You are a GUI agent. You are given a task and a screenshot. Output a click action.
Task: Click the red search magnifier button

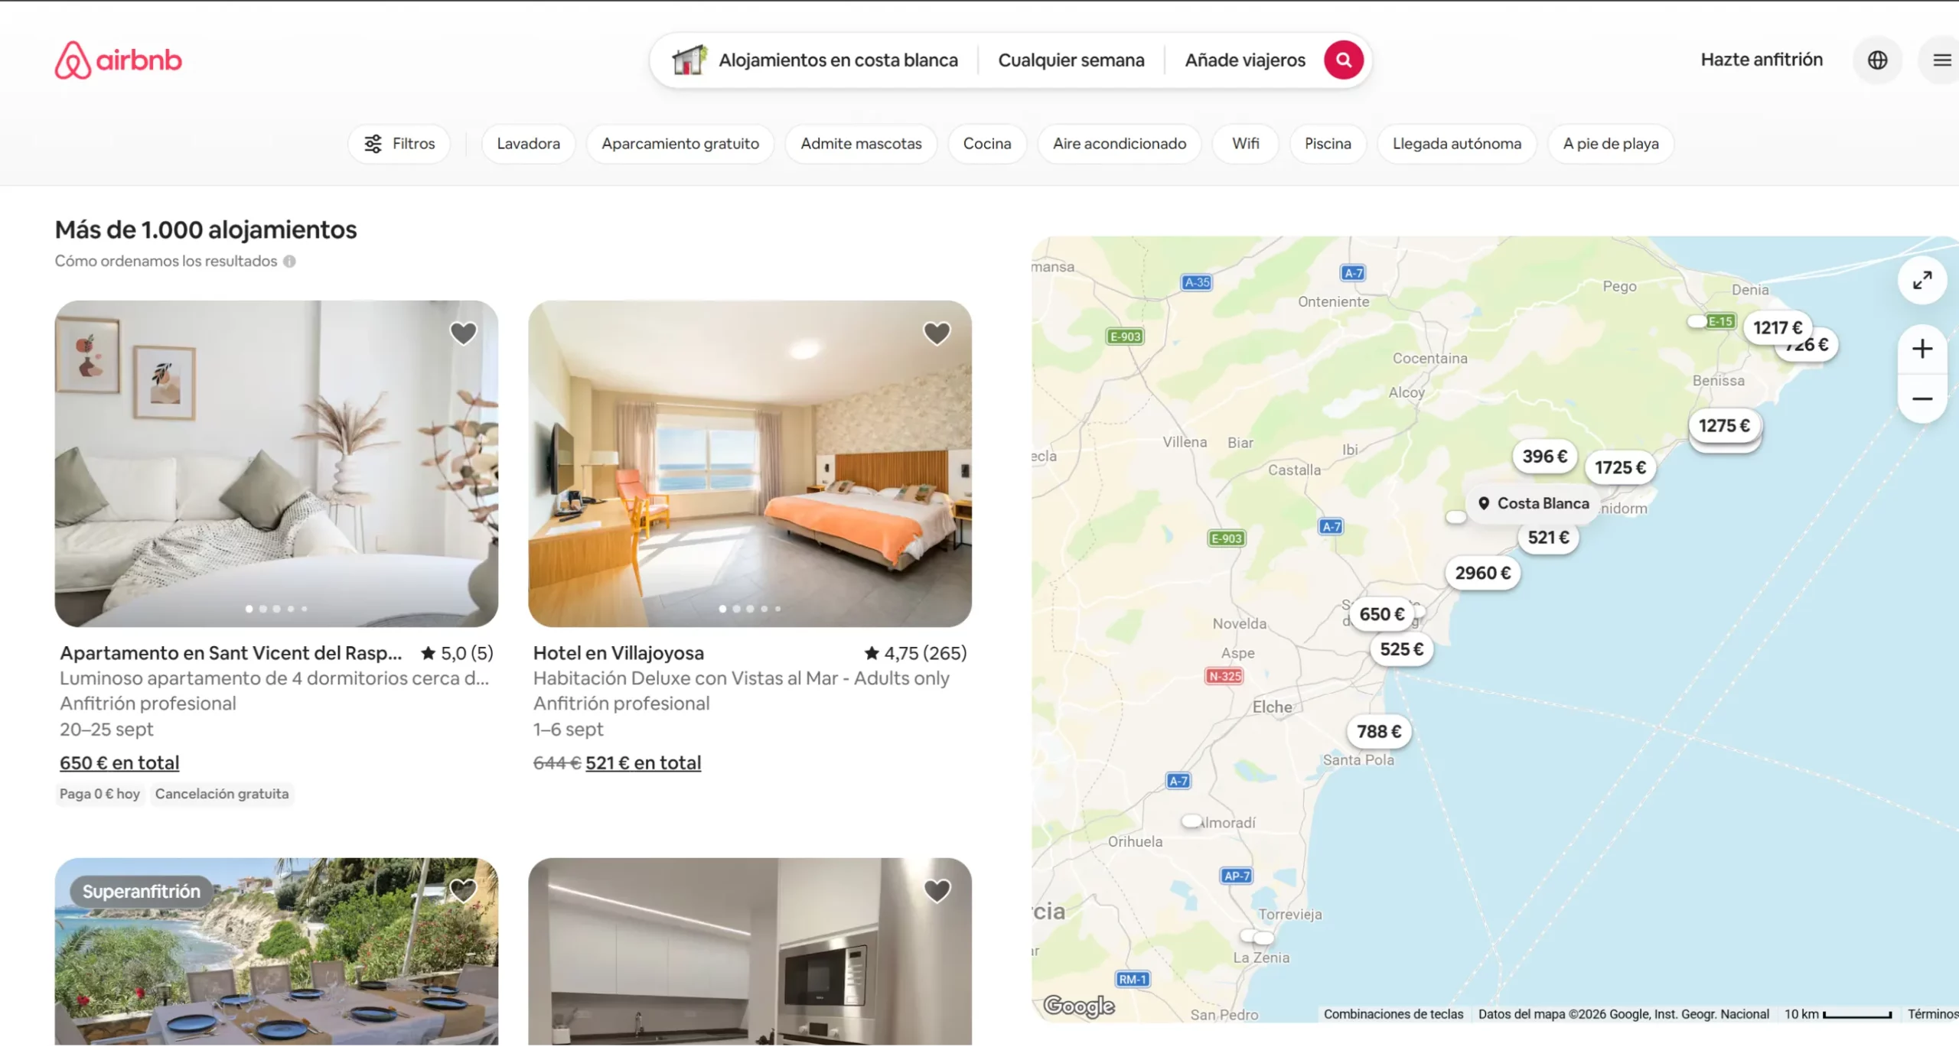click(1343, 60)
